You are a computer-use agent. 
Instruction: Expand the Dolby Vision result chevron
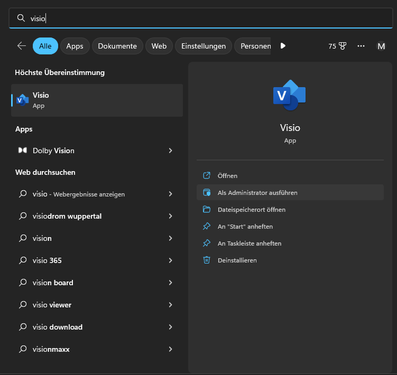tap(170, 151)
